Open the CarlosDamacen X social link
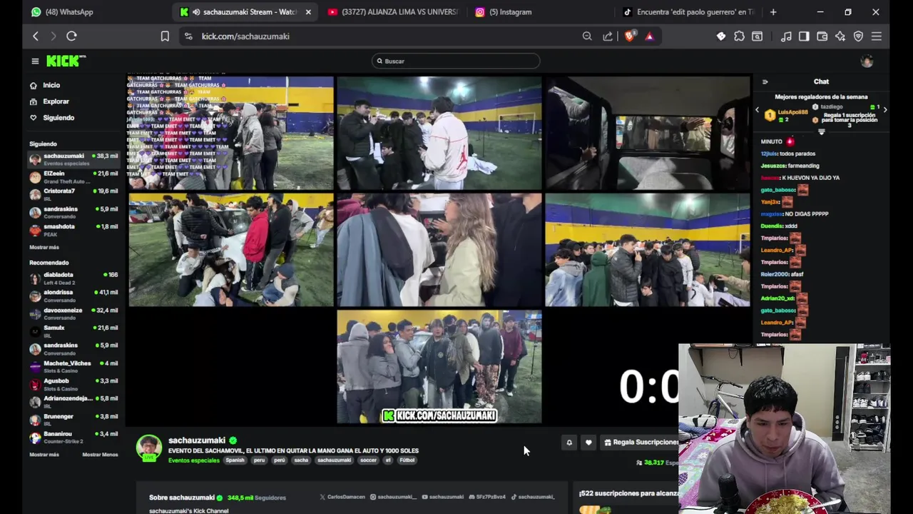Viewport: 913px width, 514px height. (x=342, y=497)
